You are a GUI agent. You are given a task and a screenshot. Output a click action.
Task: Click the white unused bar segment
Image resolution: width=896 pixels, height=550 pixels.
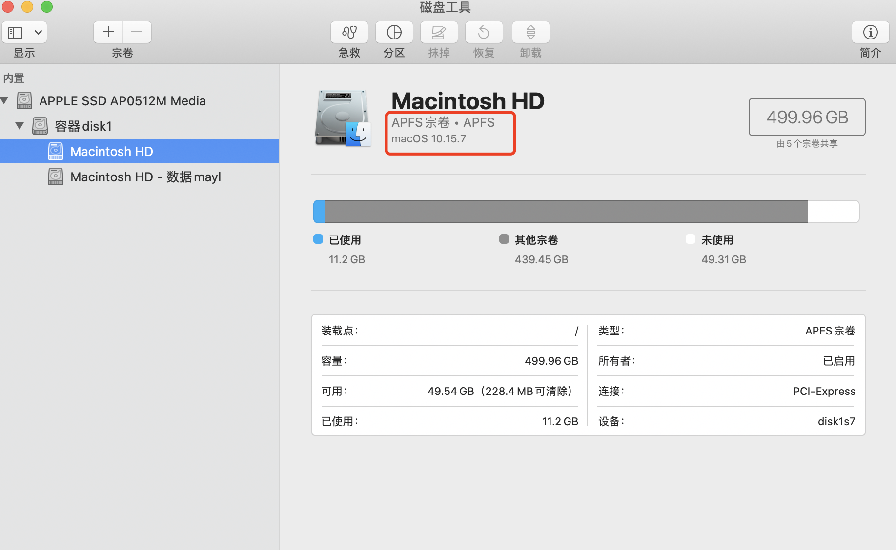[834, 212]
